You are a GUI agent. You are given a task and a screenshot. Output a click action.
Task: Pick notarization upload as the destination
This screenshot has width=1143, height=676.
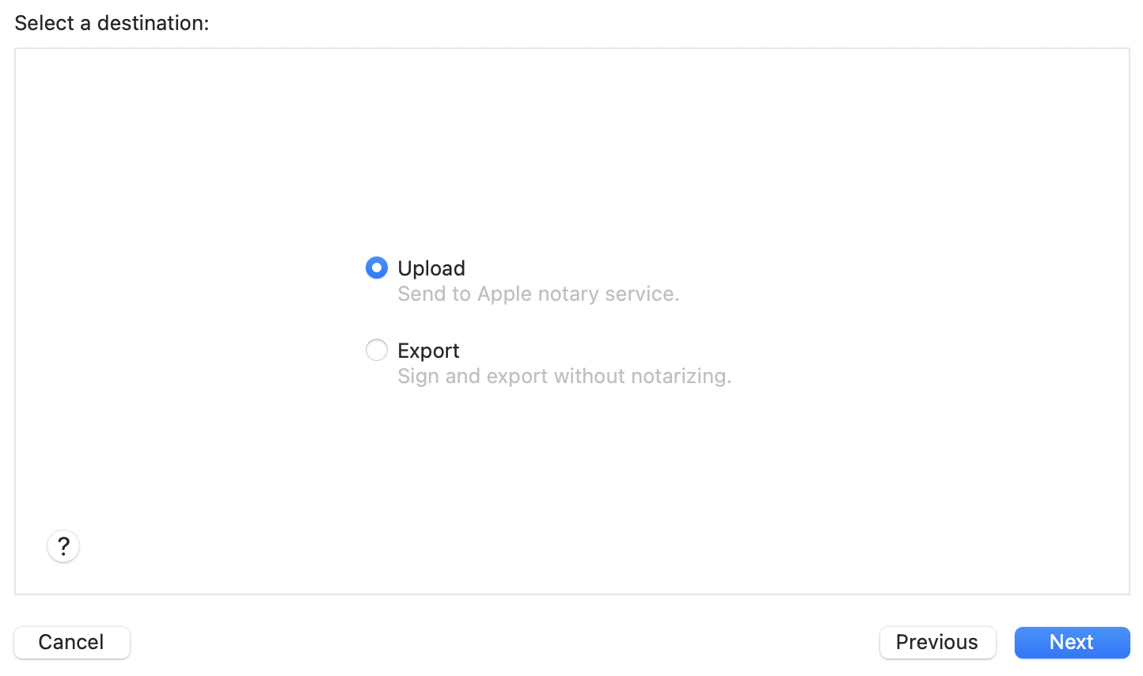coord(377,268)
